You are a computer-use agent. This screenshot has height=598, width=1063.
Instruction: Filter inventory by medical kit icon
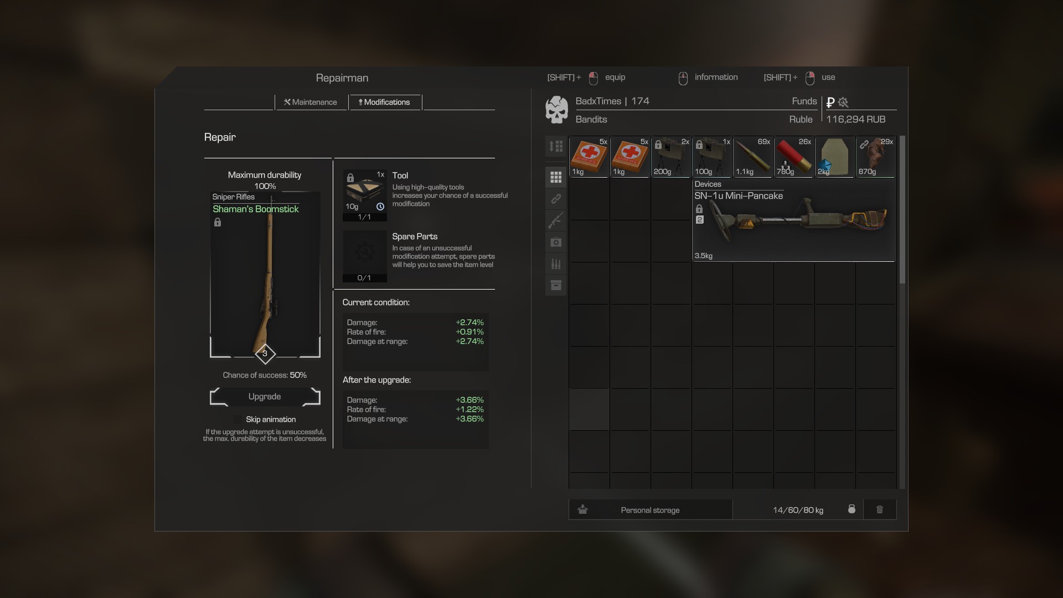[556, 243]
